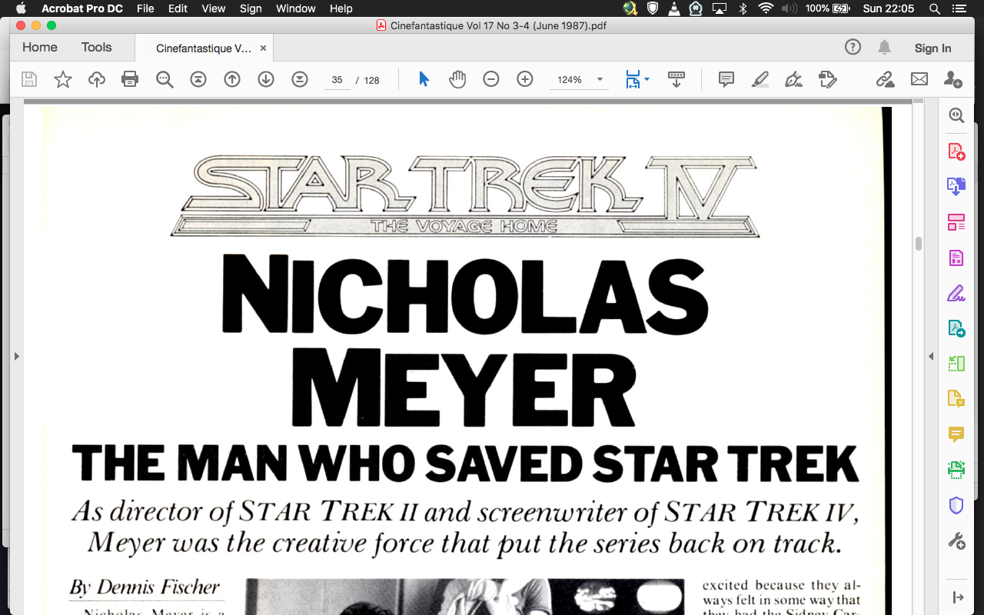Click the stamp tool icon
984x615 pixels.
point(827,79)
